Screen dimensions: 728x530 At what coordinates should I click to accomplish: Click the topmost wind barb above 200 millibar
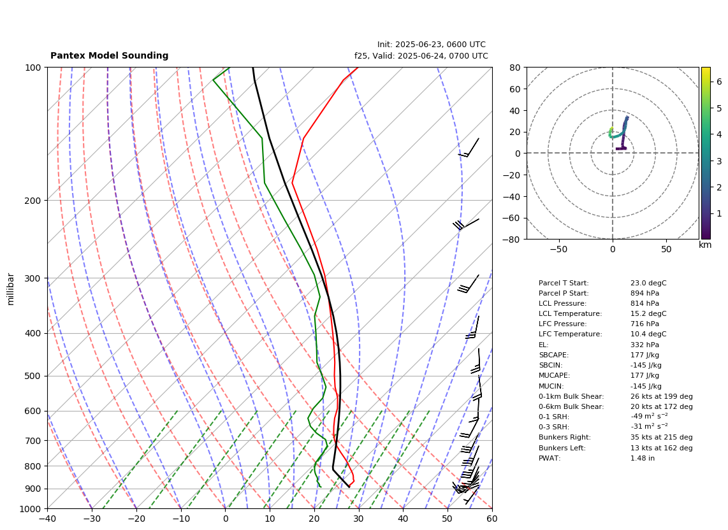(x=469, y=148)
